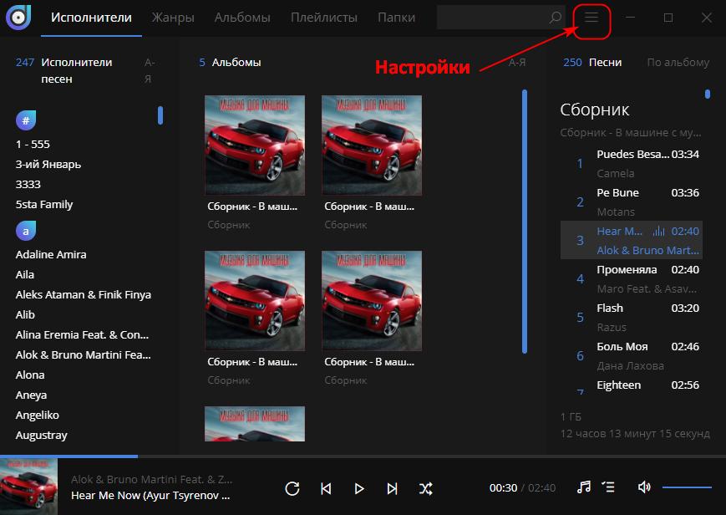Click the '#' letter header badge
This screenshot has height=515, width=726.
26,120
